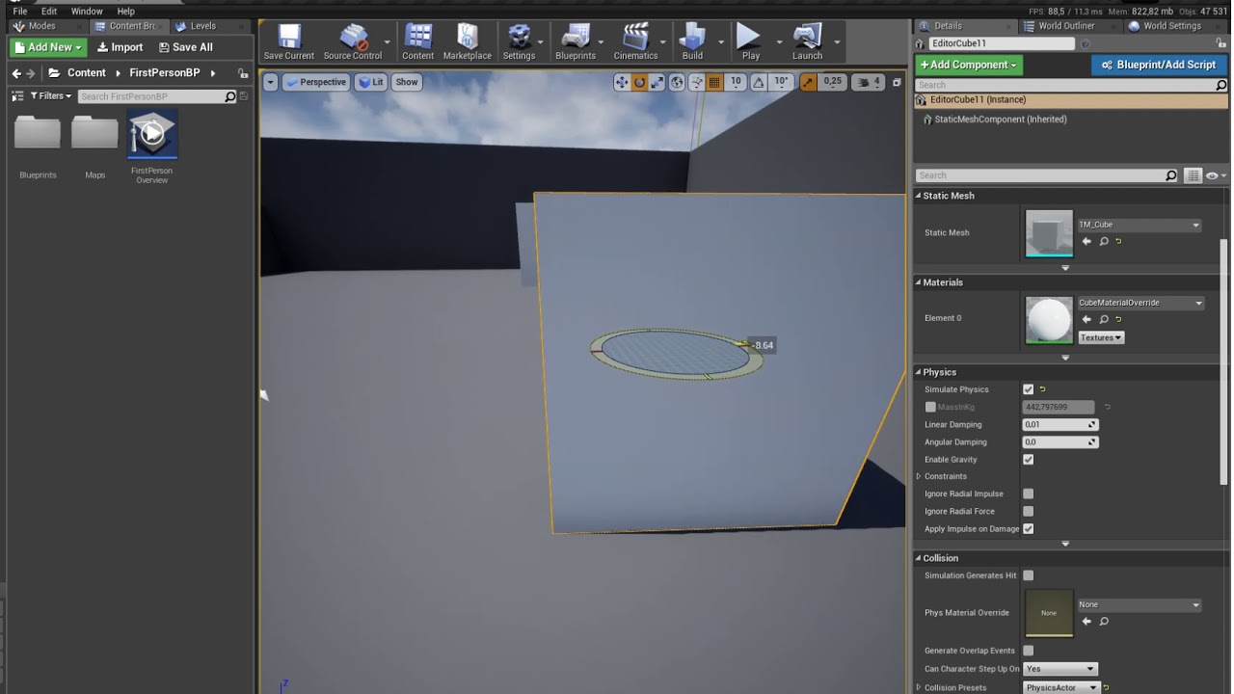Image resolution: width=1234 pixels, height=694 pixels.
Task: Enable Simulation Generates Hit checkbox
Action: tap(1028, 575)
